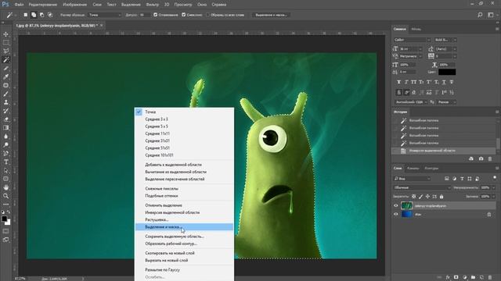Click New selection mode icon in options bar
This screenshot has height=281, width=501.
pyautogui.click(x=26, y=15)
